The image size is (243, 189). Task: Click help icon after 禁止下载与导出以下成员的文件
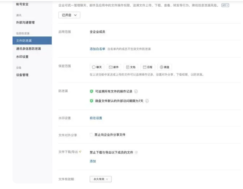click(x=136, y=152)
